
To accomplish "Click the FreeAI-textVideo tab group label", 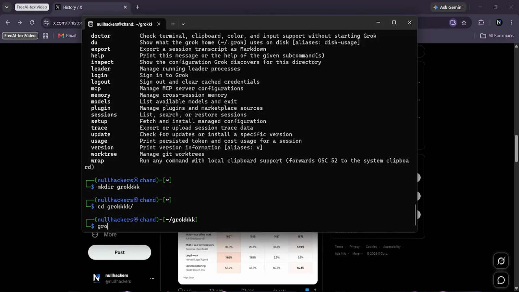I will point(32,7).
